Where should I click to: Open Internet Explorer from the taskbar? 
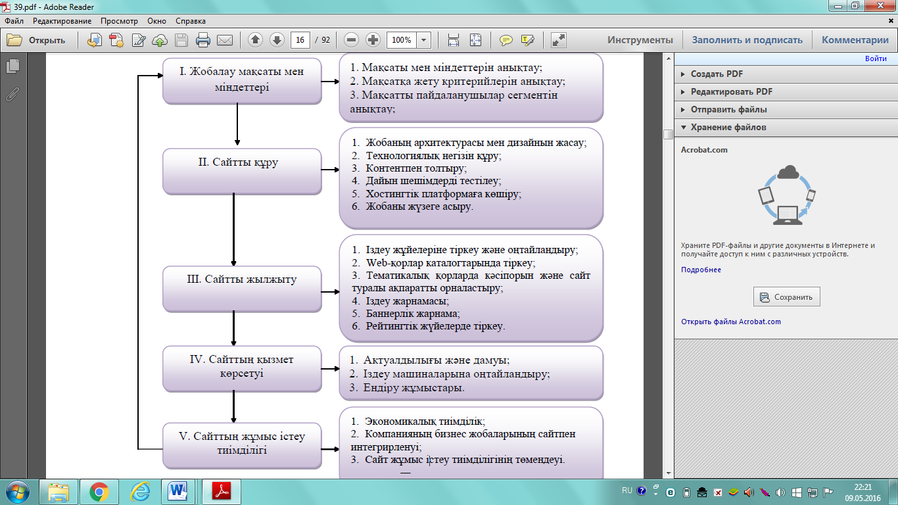[140, 492]
